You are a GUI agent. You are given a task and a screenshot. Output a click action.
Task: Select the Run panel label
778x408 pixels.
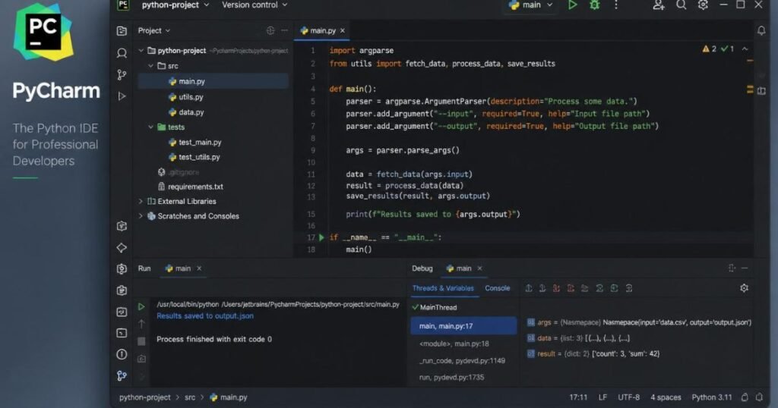pyautogui.click(x=144, y=268)
